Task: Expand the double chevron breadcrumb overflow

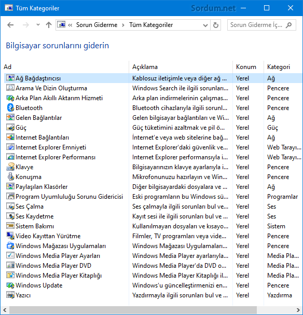Action: pyautogui.click(x=70, y=25)
